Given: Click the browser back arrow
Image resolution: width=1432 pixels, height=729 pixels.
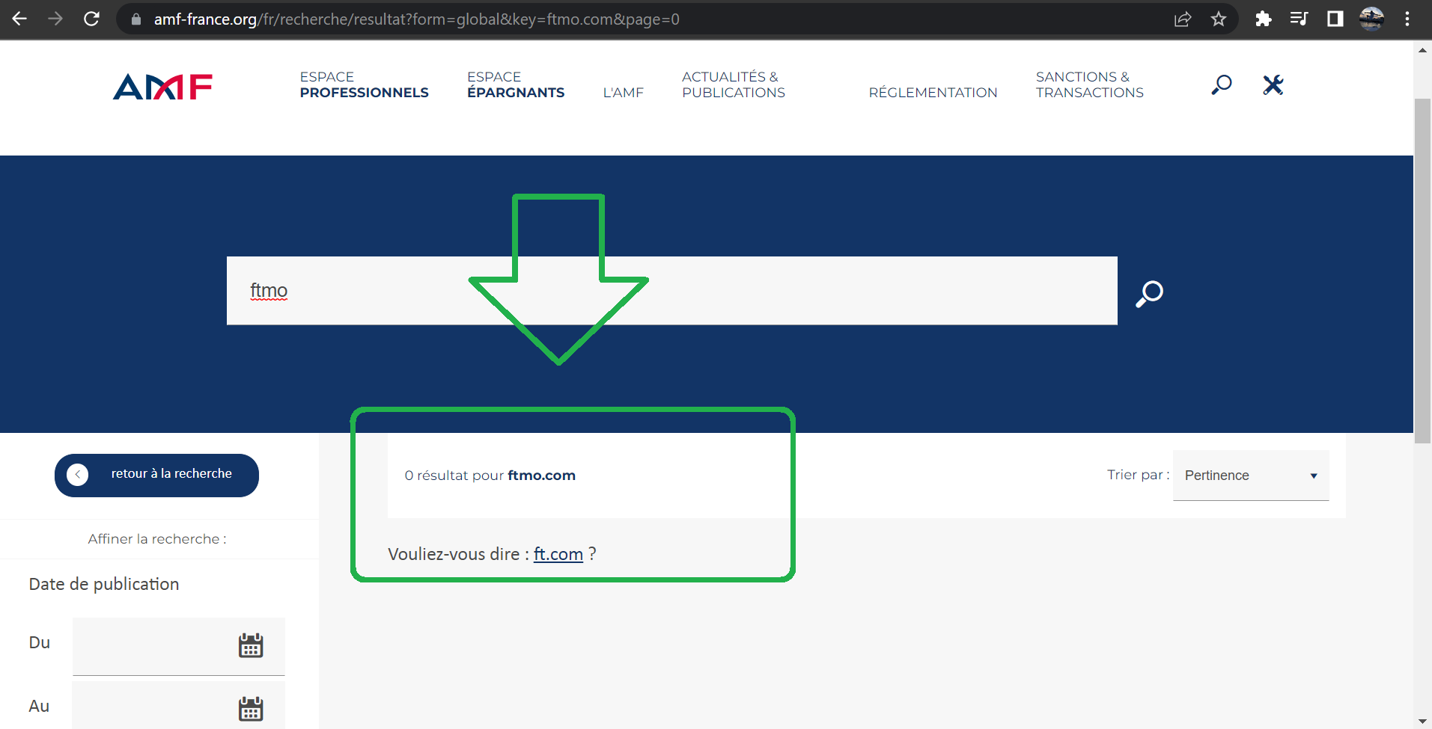Looking at the screenshot, I should pyautogui.click(x=20, y=19).
